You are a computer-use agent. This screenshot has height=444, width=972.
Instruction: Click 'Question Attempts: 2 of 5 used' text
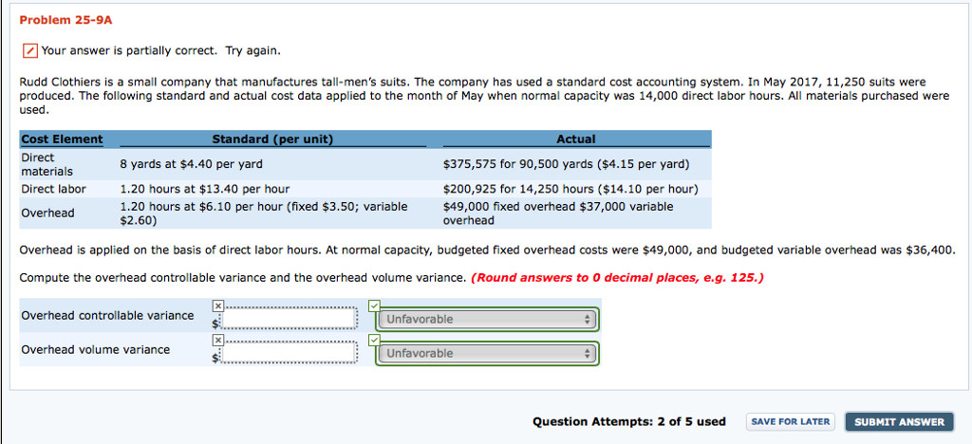pyautogui.click(x=629, y=422)
